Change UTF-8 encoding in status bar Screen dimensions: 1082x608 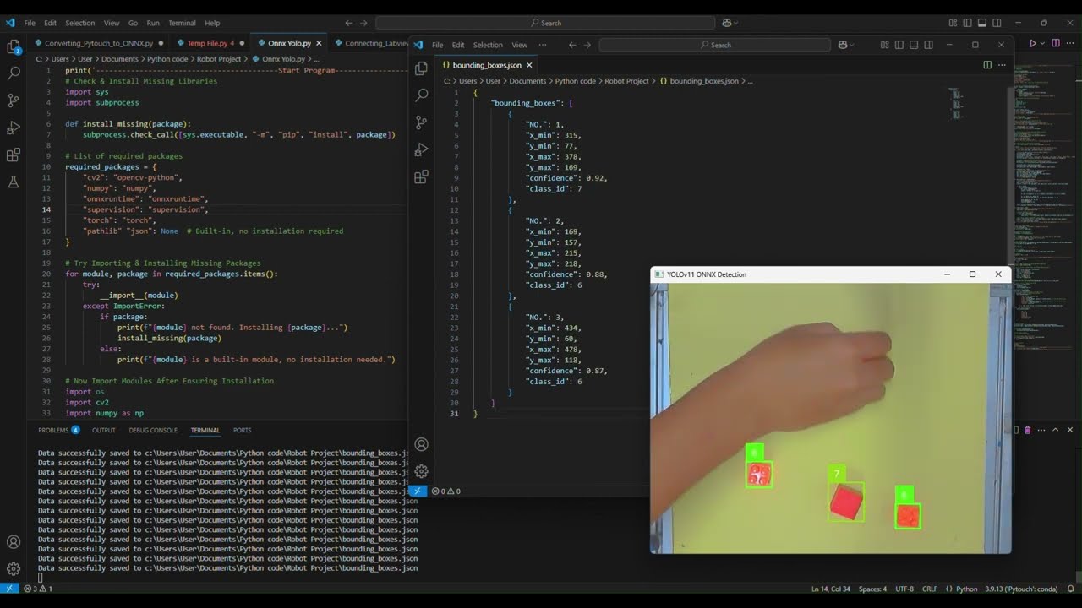904,589
